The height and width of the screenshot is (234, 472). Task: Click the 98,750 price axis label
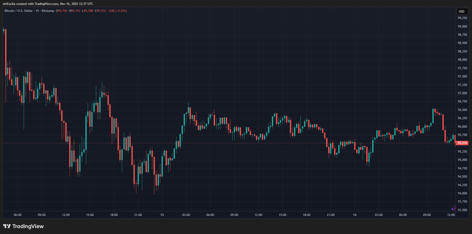(x=462, y=35)
